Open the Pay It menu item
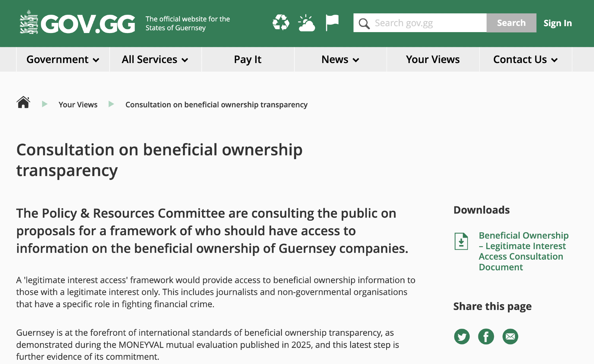 [248, 59]
